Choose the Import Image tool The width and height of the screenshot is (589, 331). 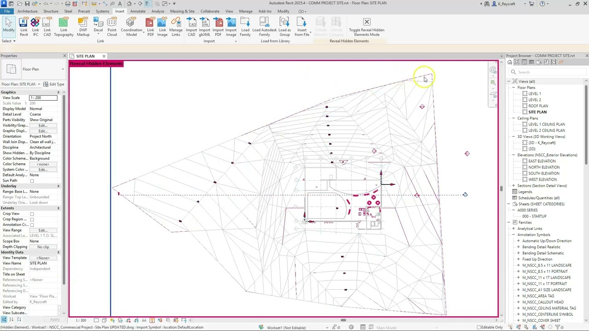pyautogui.click(x=231, y=27)
